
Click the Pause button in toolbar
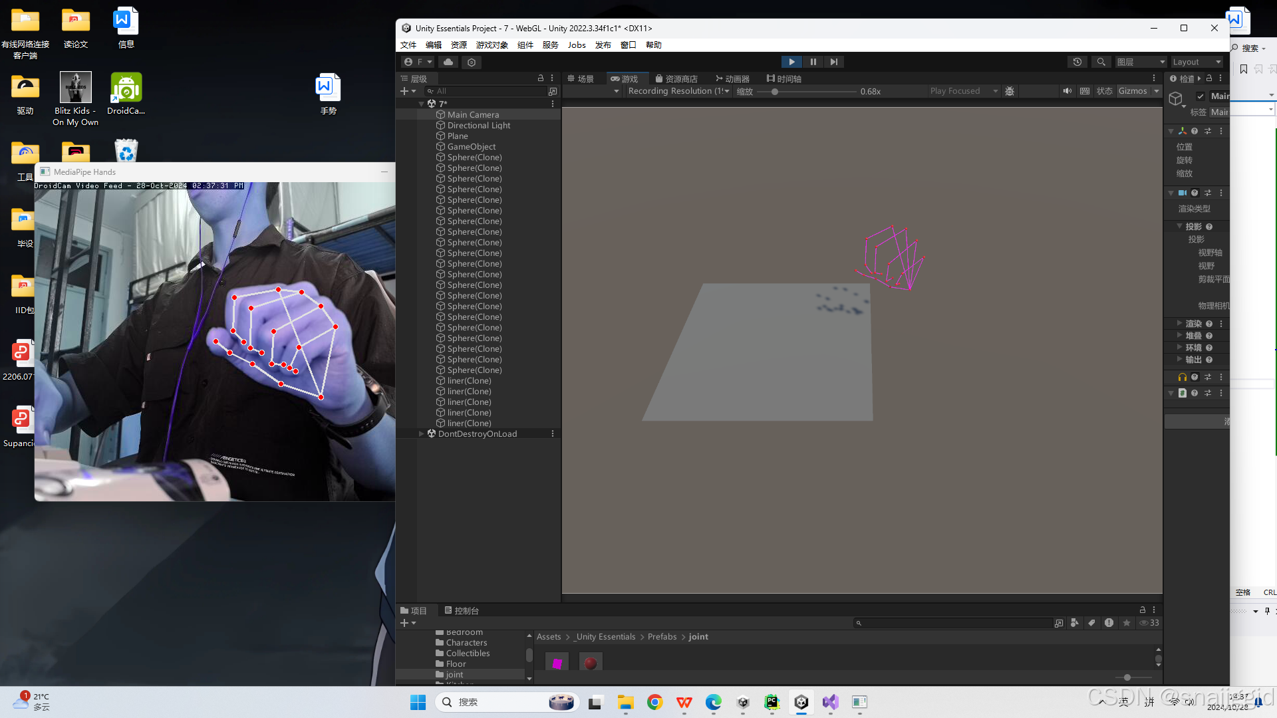[x=813, y=62]
